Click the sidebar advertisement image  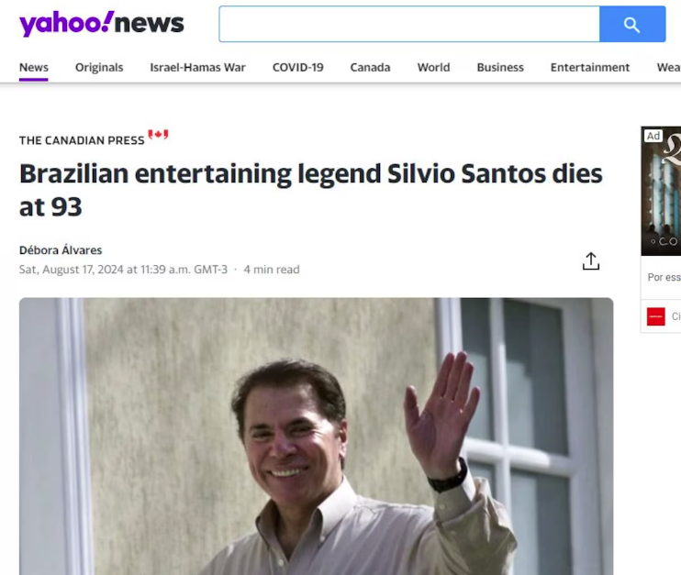coord(661,191)
